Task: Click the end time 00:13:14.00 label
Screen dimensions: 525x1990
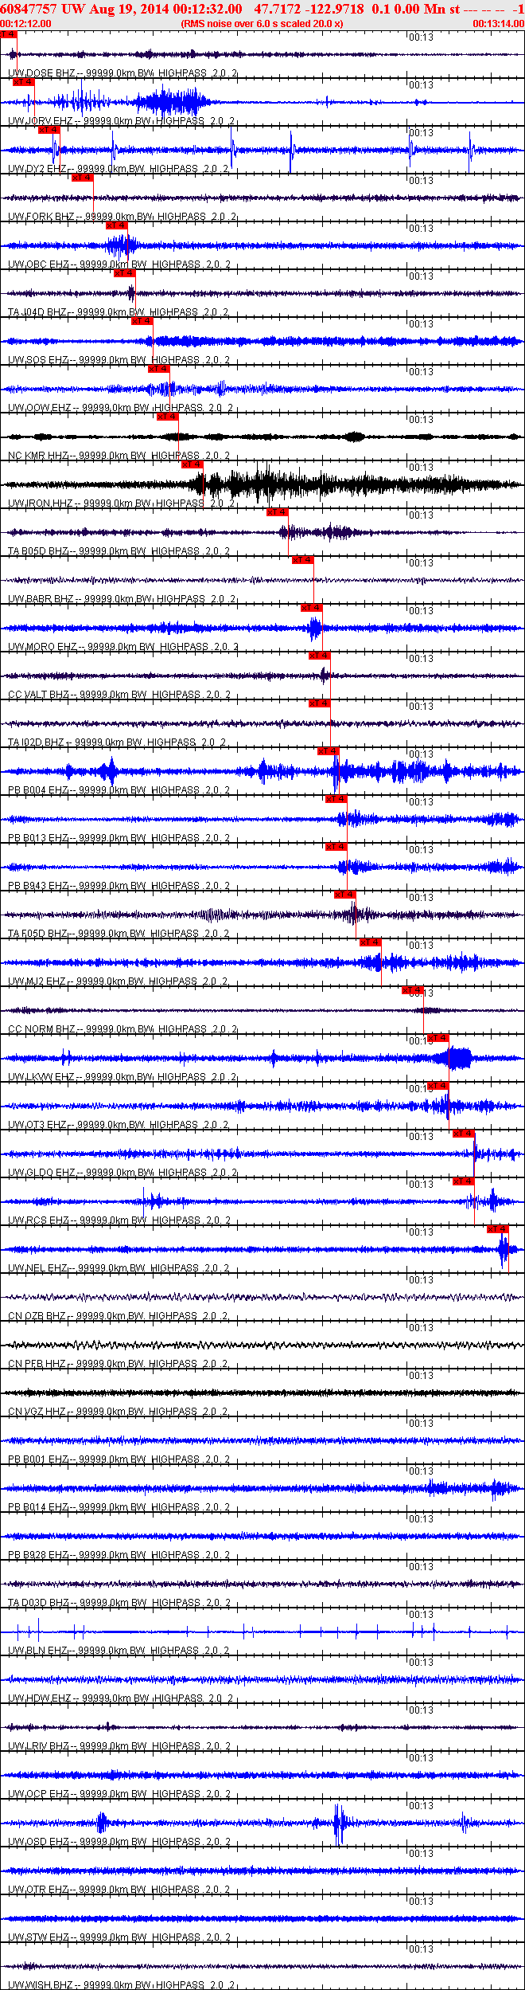Action: click(x=499, y=24)
